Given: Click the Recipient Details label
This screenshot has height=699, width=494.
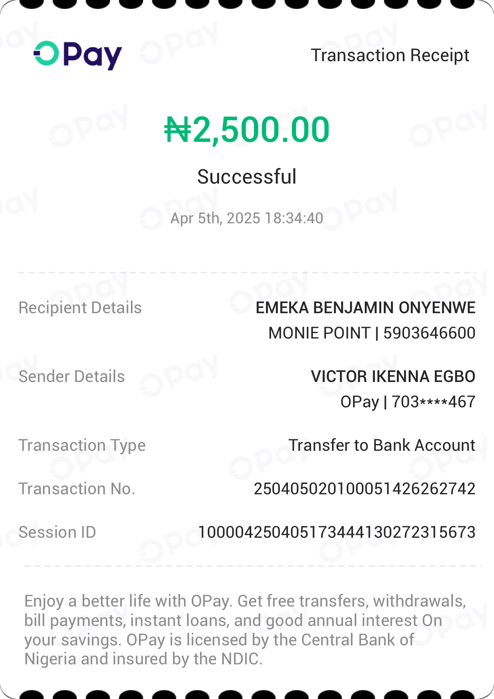Looking at the screenshot, I should coord(80,308).
